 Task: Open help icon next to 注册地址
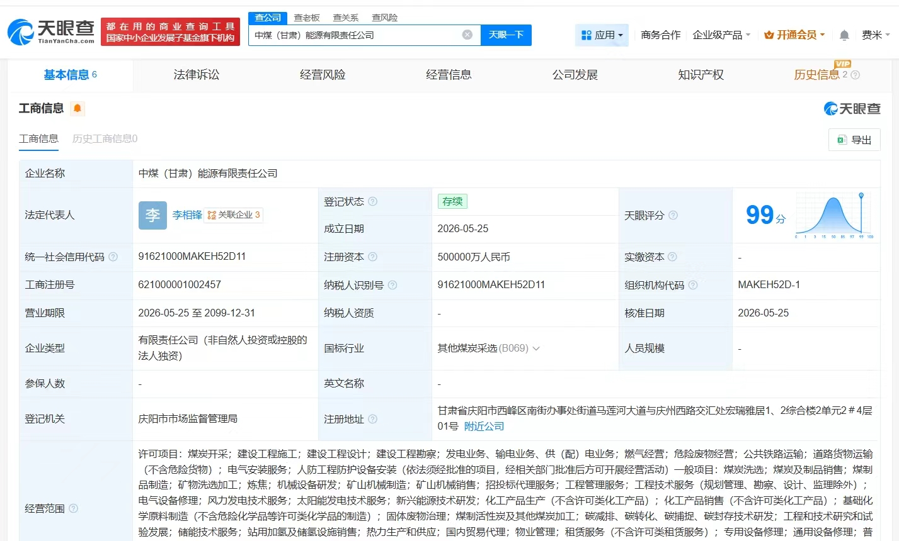pos(373,419)
